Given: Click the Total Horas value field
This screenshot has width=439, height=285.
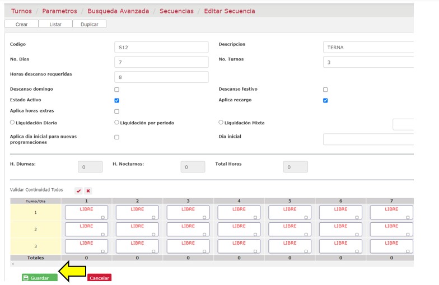Looking at the screenshot, I should pyautogui.click(x=296, y=167).
